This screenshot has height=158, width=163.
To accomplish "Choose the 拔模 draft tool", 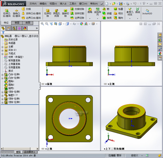I will [x=107, y=13].
